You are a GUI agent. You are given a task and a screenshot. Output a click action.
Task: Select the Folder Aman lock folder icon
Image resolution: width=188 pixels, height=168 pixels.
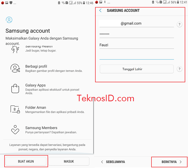click(x=15, y=109)
